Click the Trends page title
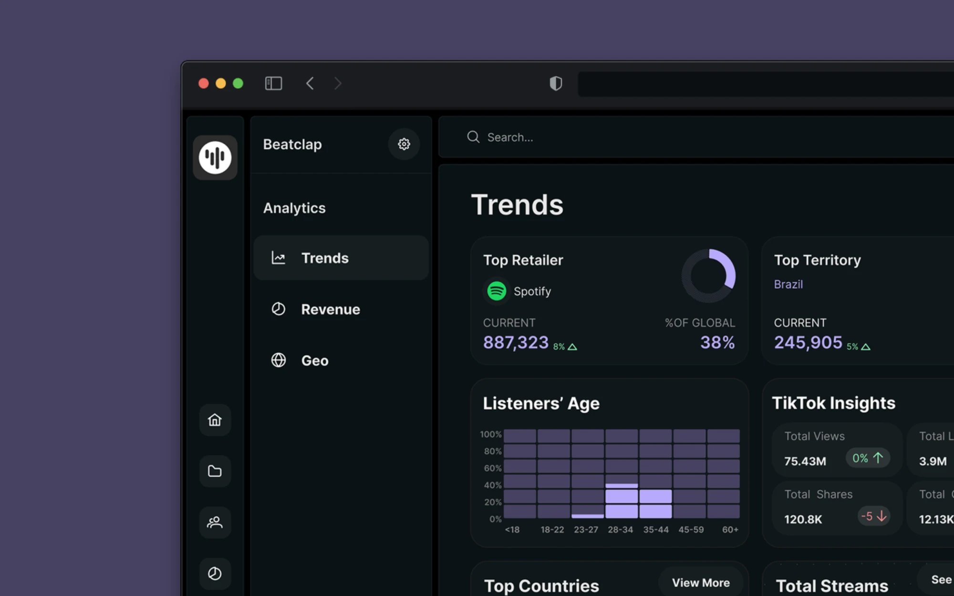This screenshot has height=596, width=954. coord(517,205)
